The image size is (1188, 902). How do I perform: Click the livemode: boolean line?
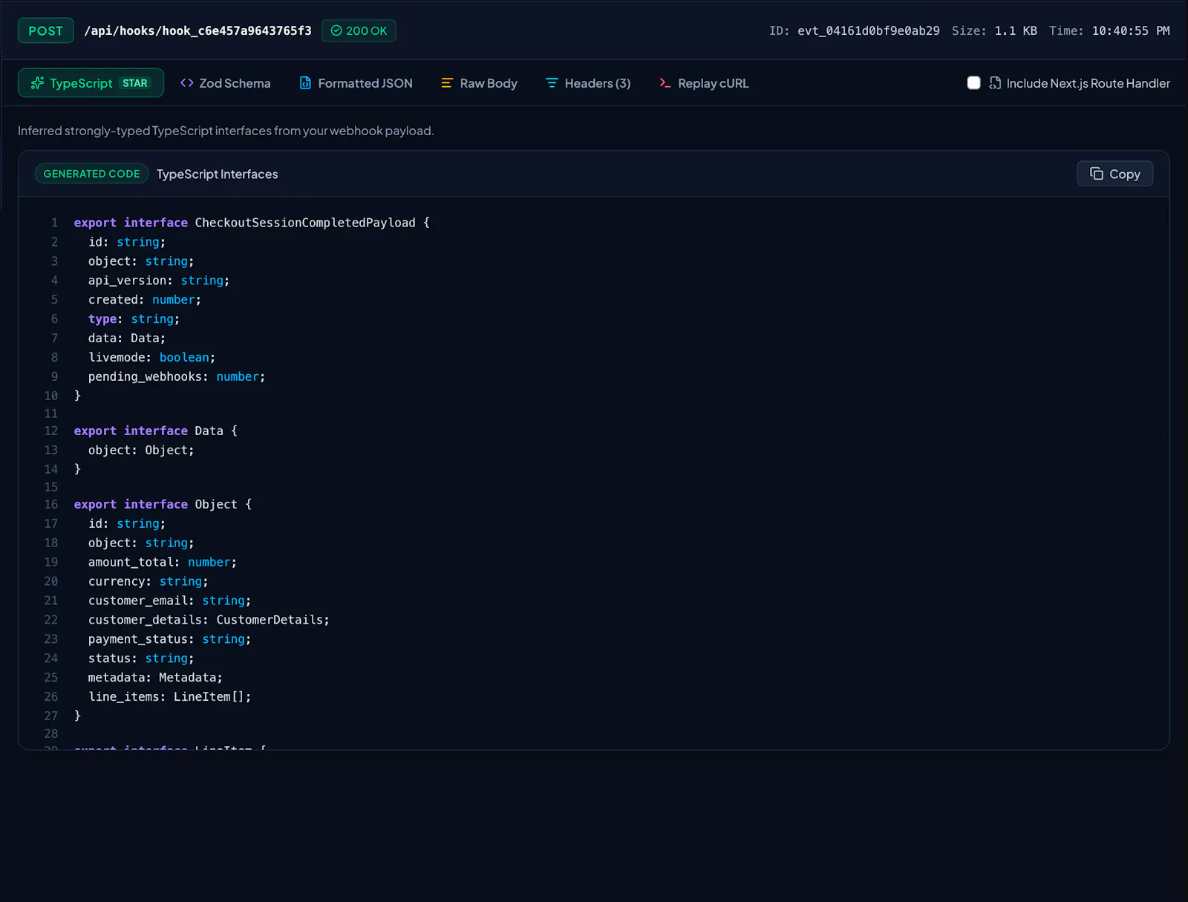pos(152,357)
